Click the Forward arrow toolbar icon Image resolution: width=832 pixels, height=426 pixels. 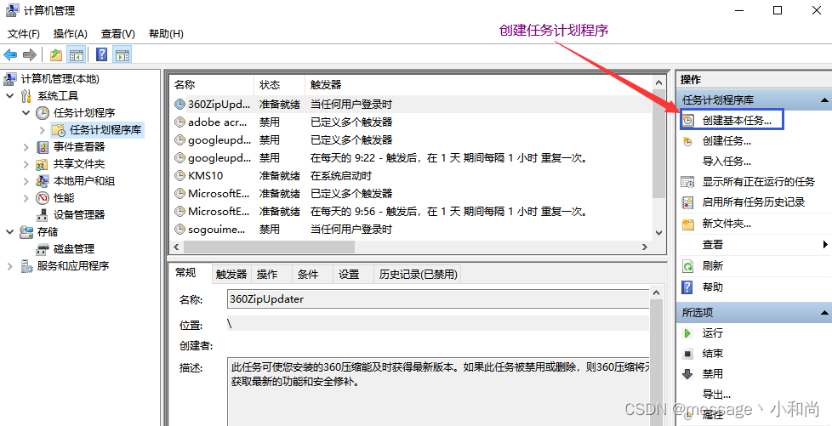(30, 54)
